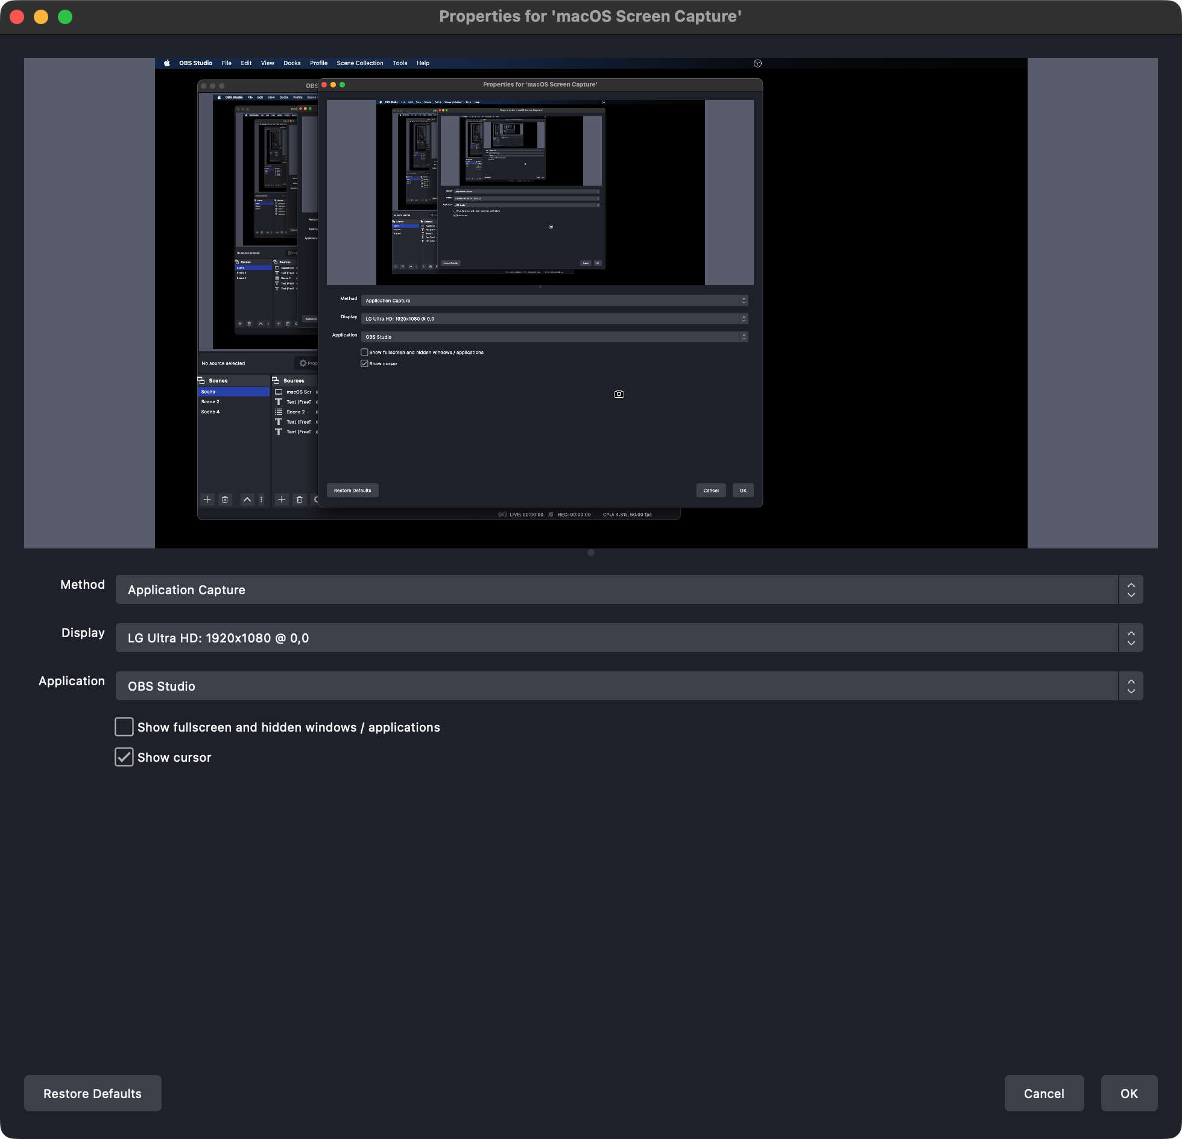Click the trash icon under previewed Scenes list
This screenshot has height=1139, width=1182.
click(x=225, y=499)
